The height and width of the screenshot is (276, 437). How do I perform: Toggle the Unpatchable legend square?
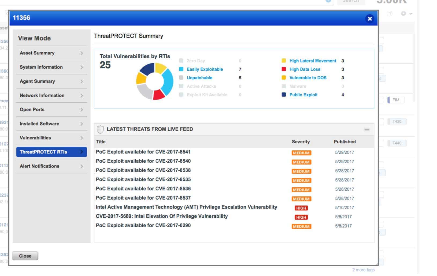[181, 78]
